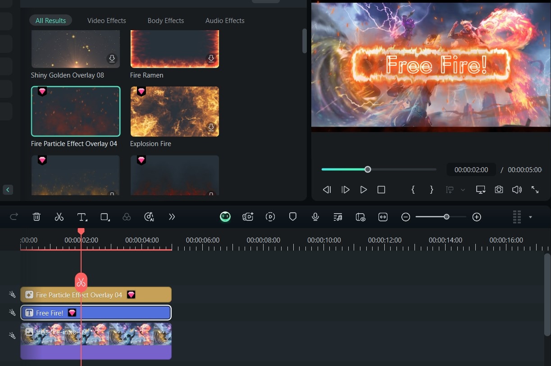
Task: Open preview display settings monitor icon
Action: [x=481, y=190]
